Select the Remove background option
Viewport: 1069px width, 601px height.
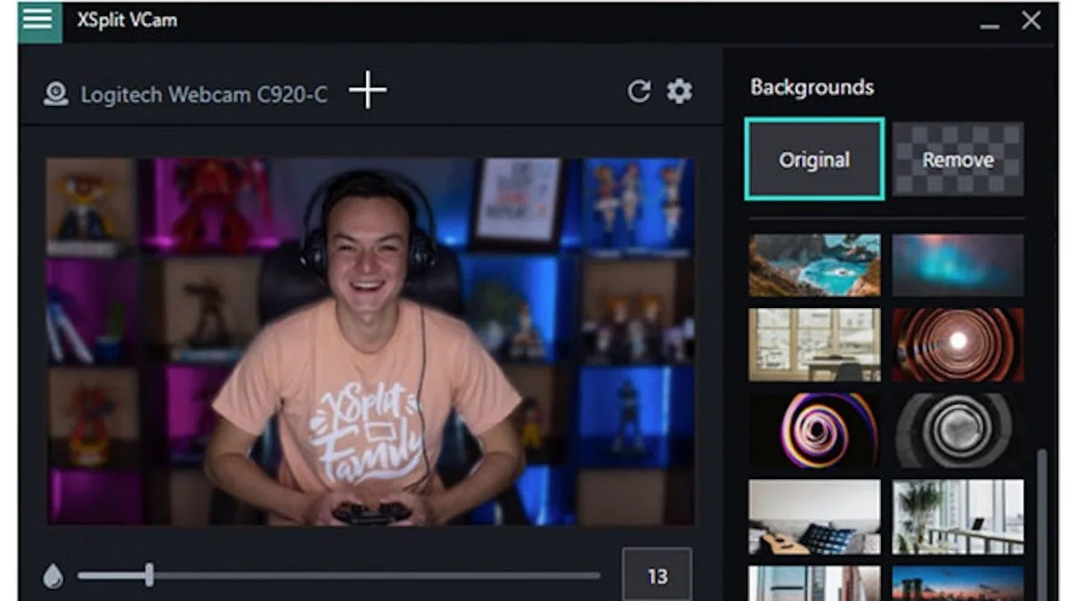958,159
